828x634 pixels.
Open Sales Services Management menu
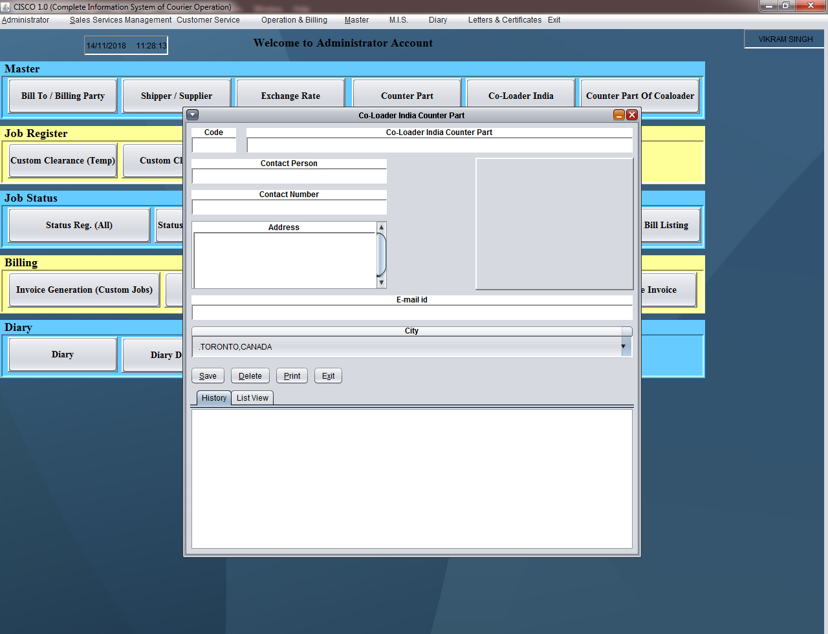point(121,20)
